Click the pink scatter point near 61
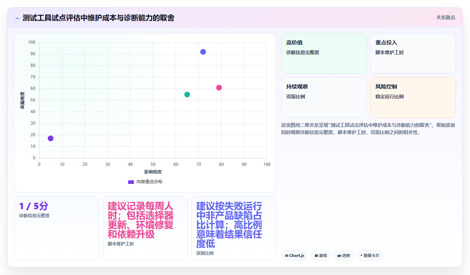 [219, 87]
